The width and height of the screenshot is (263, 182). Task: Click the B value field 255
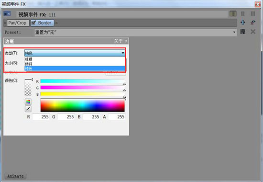(91, 117)
